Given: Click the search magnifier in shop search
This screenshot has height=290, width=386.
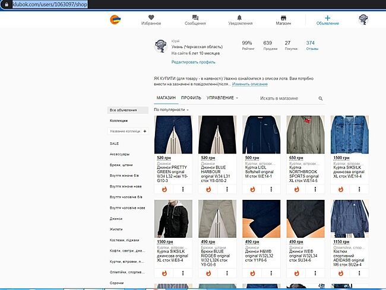Looking at the screenshot, I should coord(321,98).
